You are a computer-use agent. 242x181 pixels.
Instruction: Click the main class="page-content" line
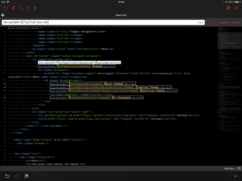50,140
